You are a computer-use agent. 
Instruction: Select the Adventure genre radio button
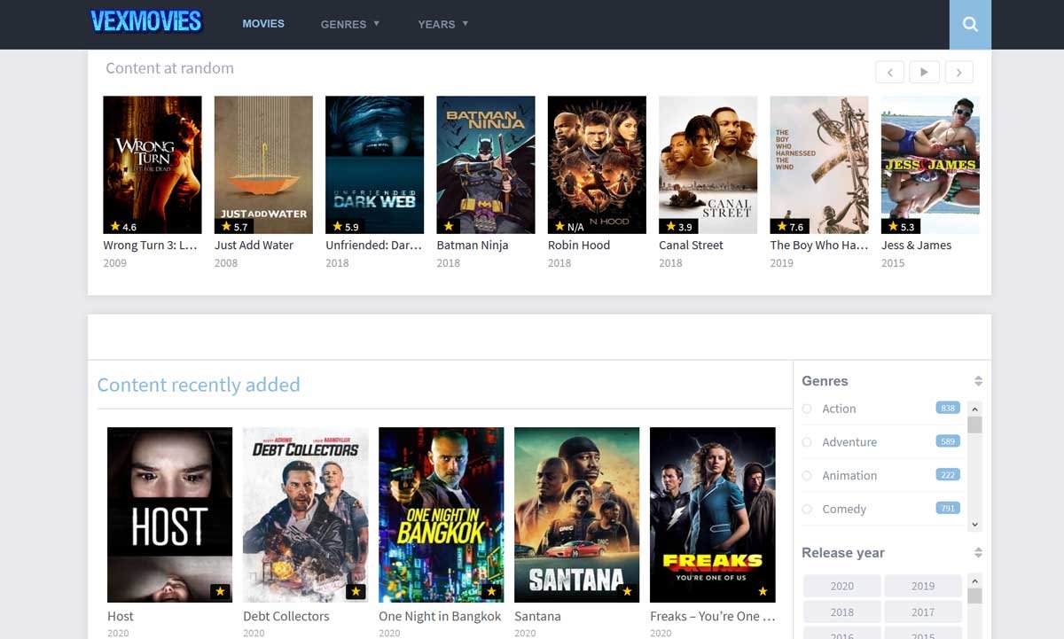pos(807,442)
